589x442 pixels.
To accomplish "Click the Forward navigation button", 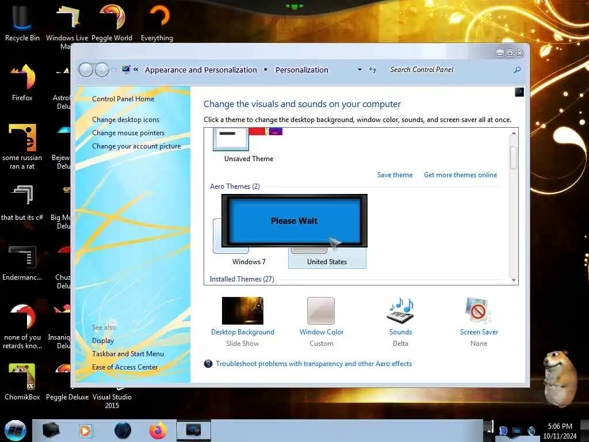I will tap(102, 70).
